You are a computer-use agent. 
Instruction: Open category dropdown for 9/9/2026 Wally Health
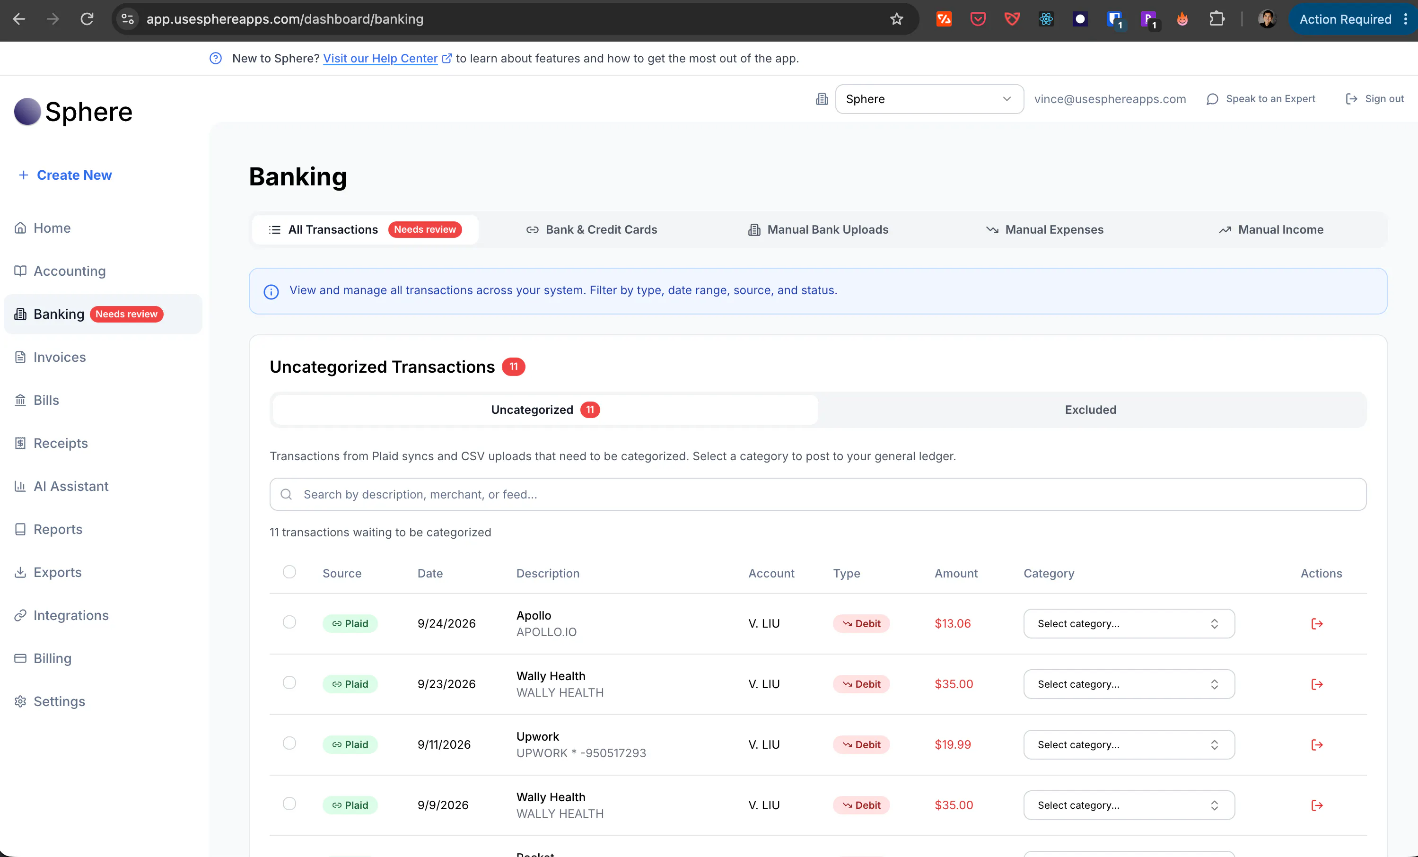tap(1129, 805)
